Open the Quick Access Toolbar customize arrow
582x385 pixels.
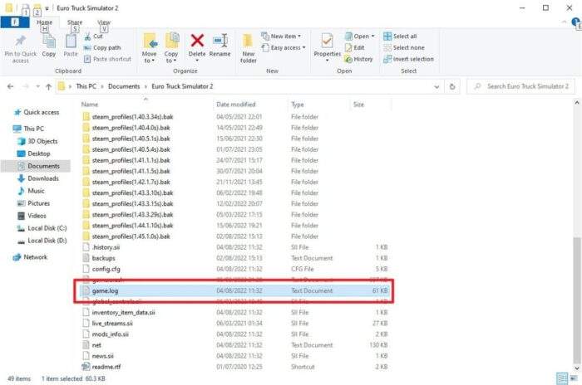click(47, 8)
